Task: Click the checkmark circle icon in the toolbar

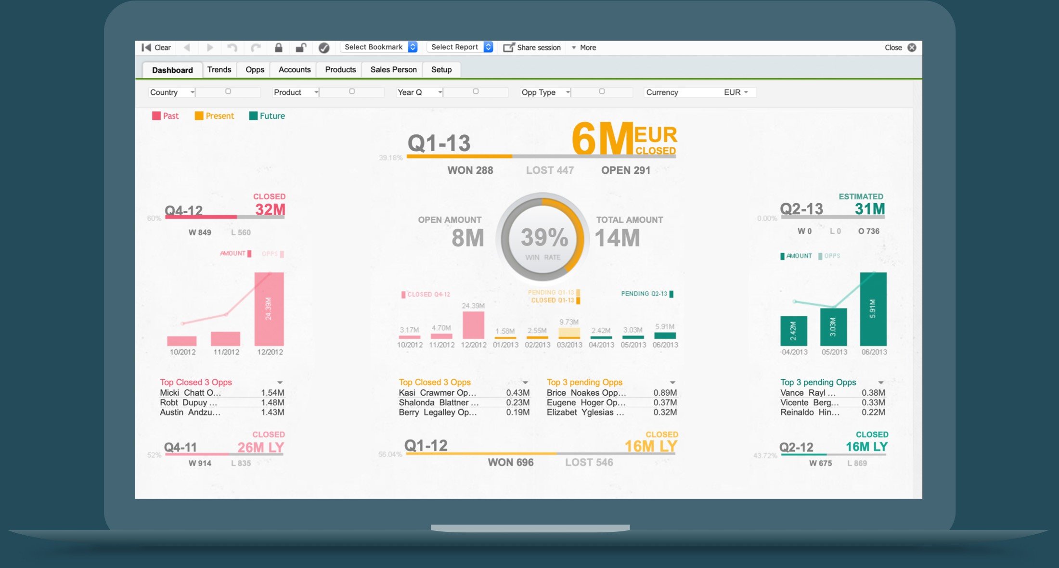Action: [323, 47]
